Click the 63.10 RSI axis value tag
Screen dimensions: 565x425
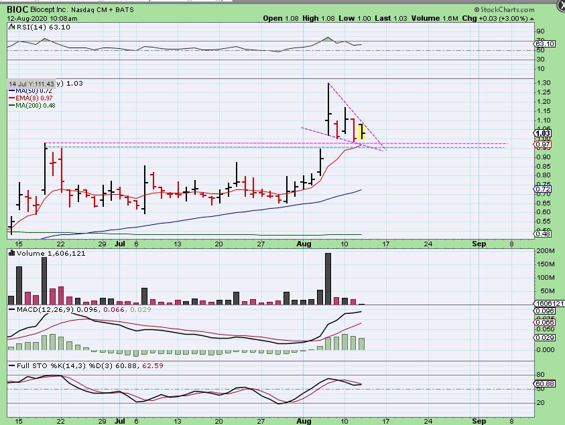tap(544, 44)
